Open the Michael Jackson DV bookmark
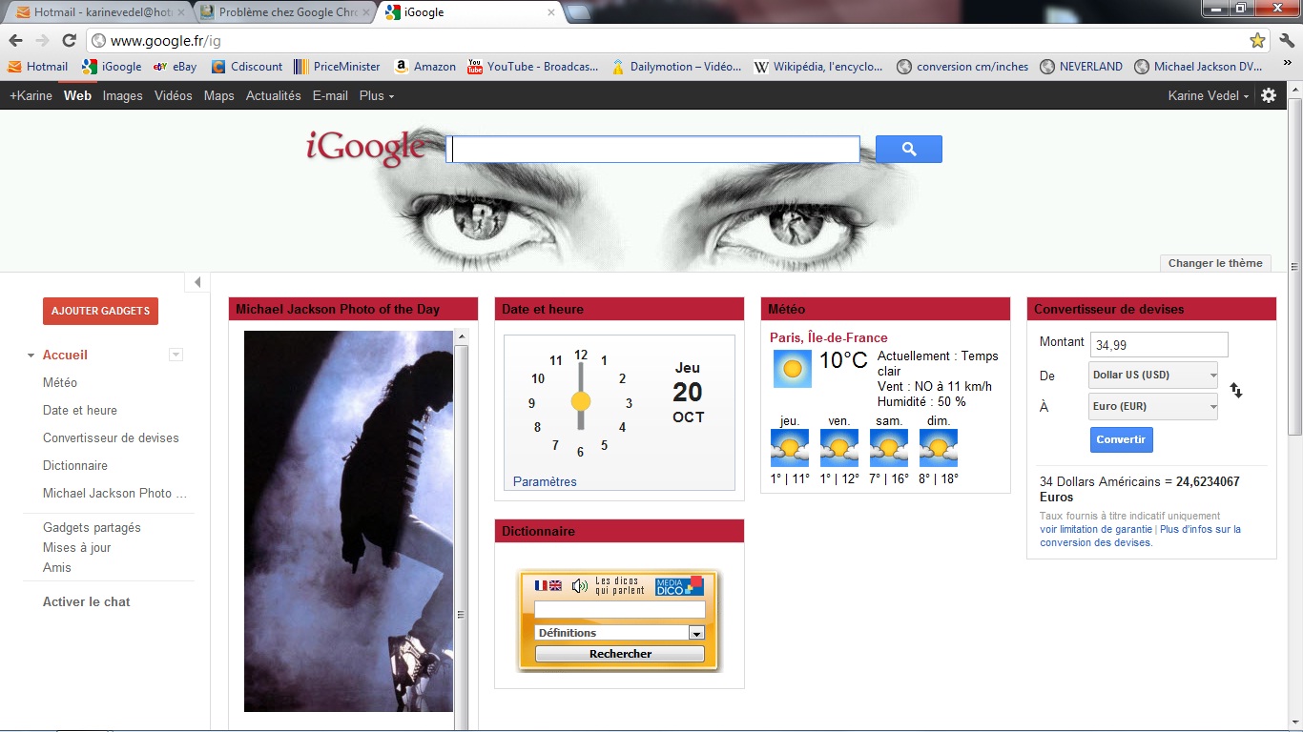The height and width of the screenshot is (732, 1303). point(1199,67)
